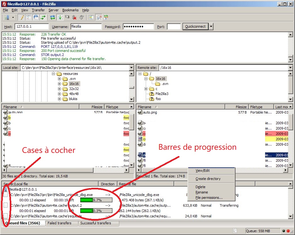Click into the Host input field

[31, 26]
